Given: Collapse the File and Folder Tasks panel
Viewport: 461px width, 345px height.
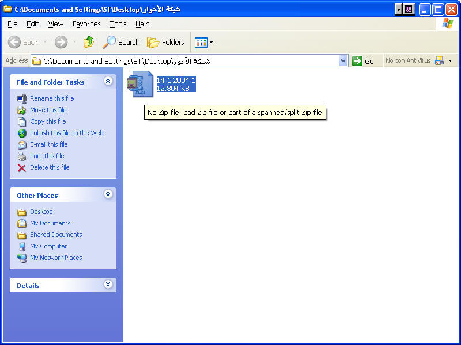Looking at the screenshot, I should coord(108,82).
